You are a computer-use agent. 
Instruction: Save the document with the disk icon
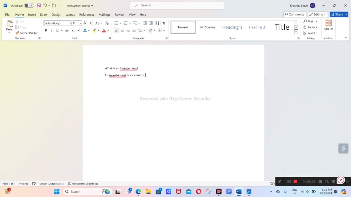(x=39, y=5)
